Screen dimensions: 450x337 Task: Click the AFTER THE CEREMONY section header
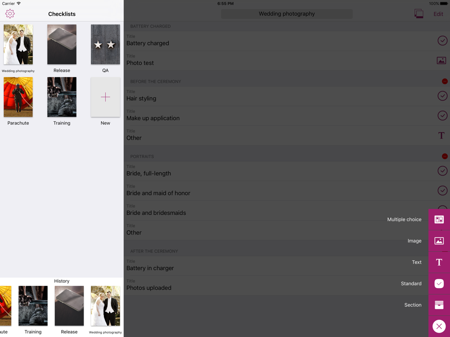[x=154, y=251]
